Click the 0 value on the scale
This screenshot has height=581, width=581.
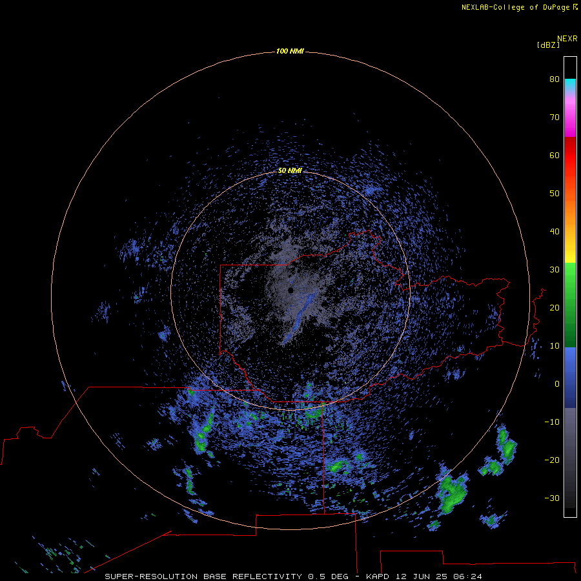click(x=557, y=384)
